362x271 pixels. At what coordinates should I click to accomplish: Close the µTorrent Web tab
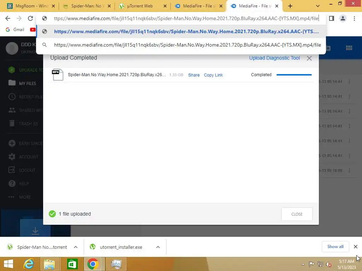(x=165, y=6)
